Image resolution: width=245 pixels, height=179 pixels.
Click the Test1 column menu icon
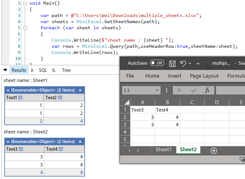[20, 98]
